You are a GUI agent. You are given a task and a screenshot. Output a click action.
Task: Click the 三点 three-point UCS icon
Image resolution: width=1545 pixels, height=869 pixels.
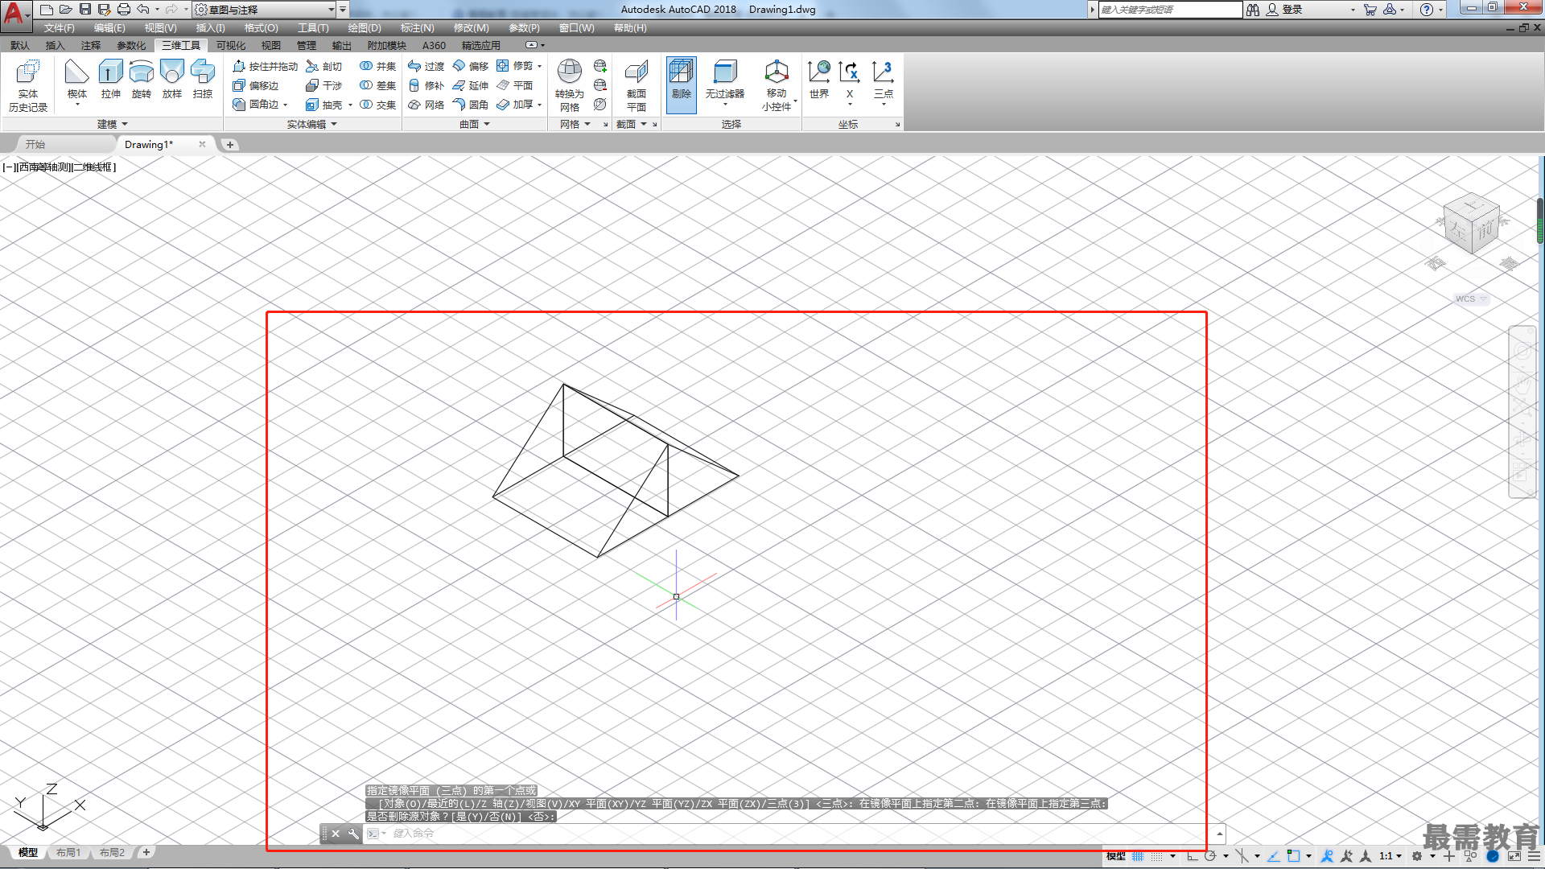884,80
